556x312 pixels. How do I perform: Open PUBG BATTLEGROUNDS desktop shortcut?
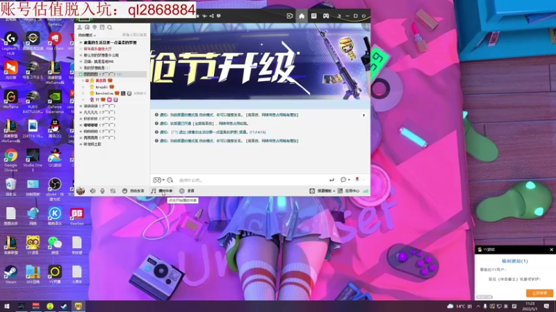pos(33,102)
